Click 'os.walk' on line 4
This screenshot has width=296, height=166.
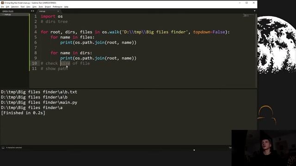(x=111, y=32)
